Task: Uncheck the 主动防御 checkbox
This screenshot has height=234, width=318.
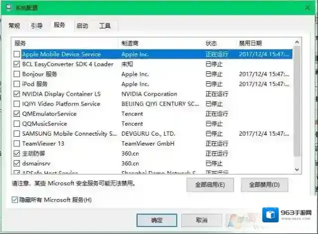Action: click(x=16, y=154)
